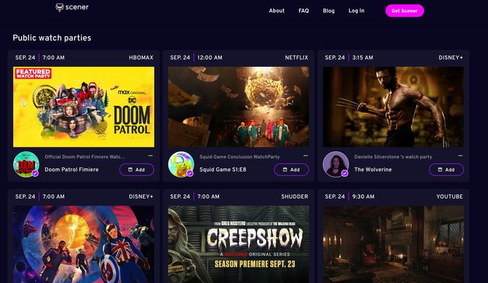Open the About page
This screenshot has width=488, height=283.
pyautogui.click(x=277, y=10)
